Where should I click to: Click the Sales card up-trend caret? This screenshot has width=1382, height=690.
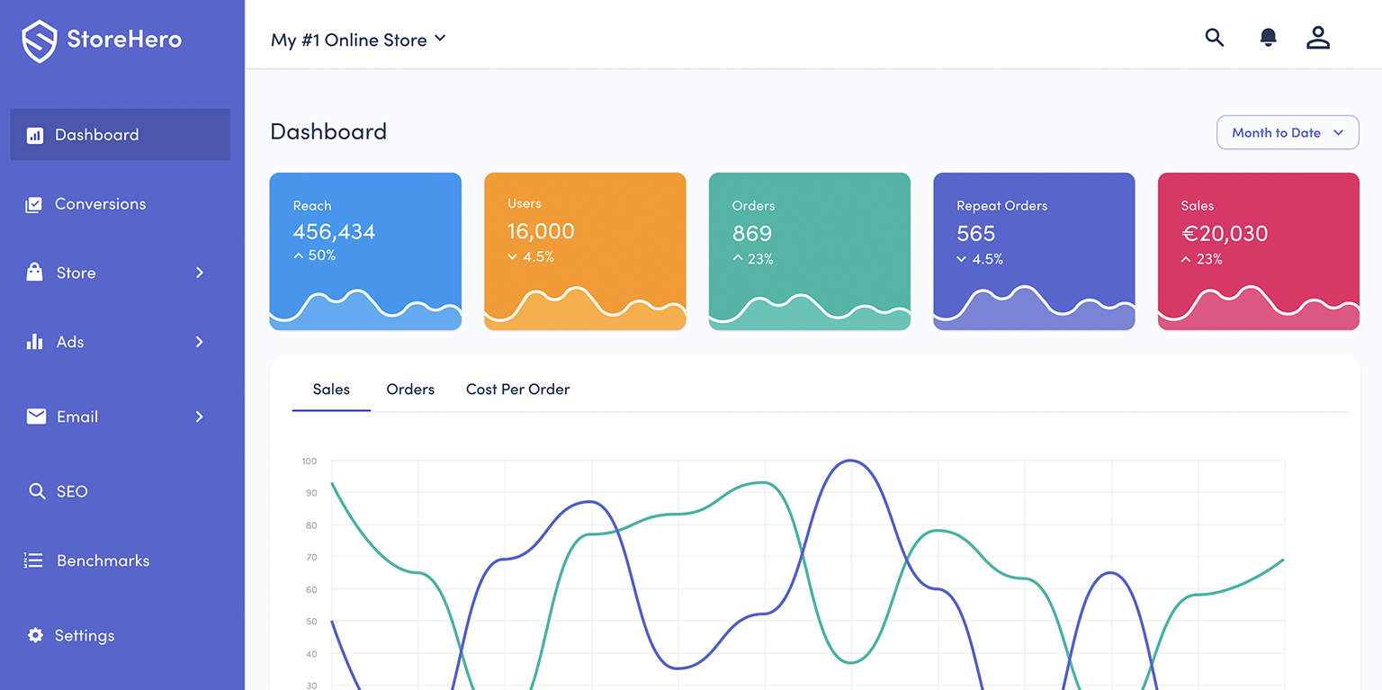[x=1186, y=258]
